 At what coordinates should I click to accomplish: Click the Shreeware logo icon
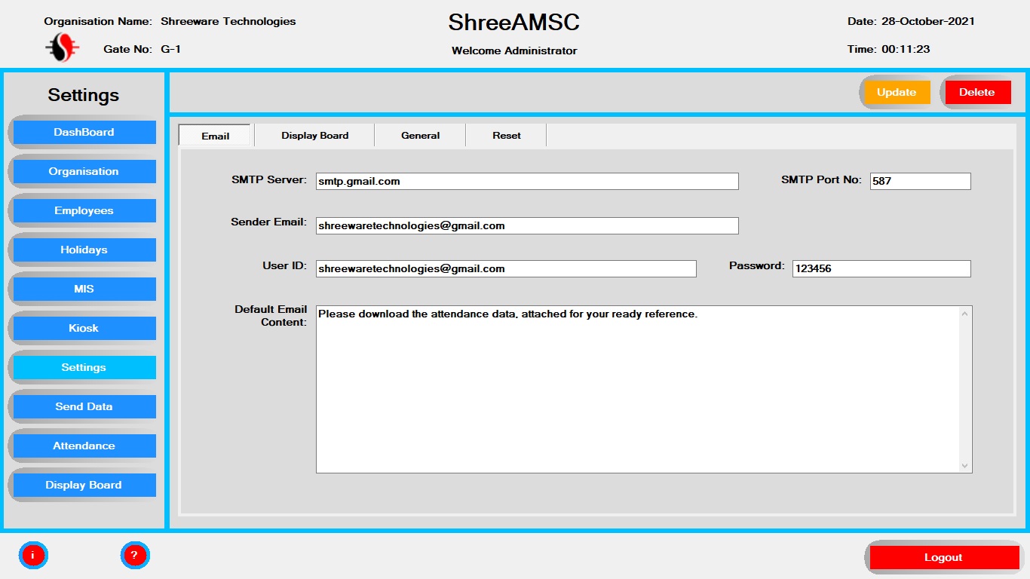pyautogui.click(x=62, y=49)
